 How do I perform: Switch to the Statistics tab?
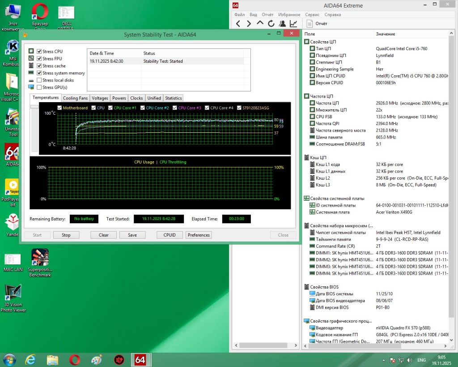click(174, 98)
